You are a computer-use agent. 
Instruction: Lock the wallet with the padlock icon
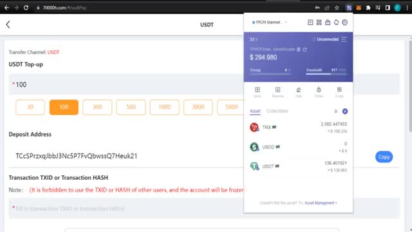(328, 23)
